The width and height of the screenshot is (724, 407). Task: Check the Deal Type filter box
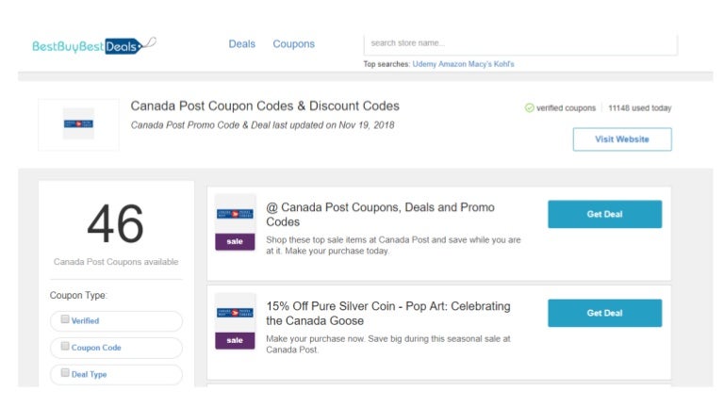(x=65, y=373)
